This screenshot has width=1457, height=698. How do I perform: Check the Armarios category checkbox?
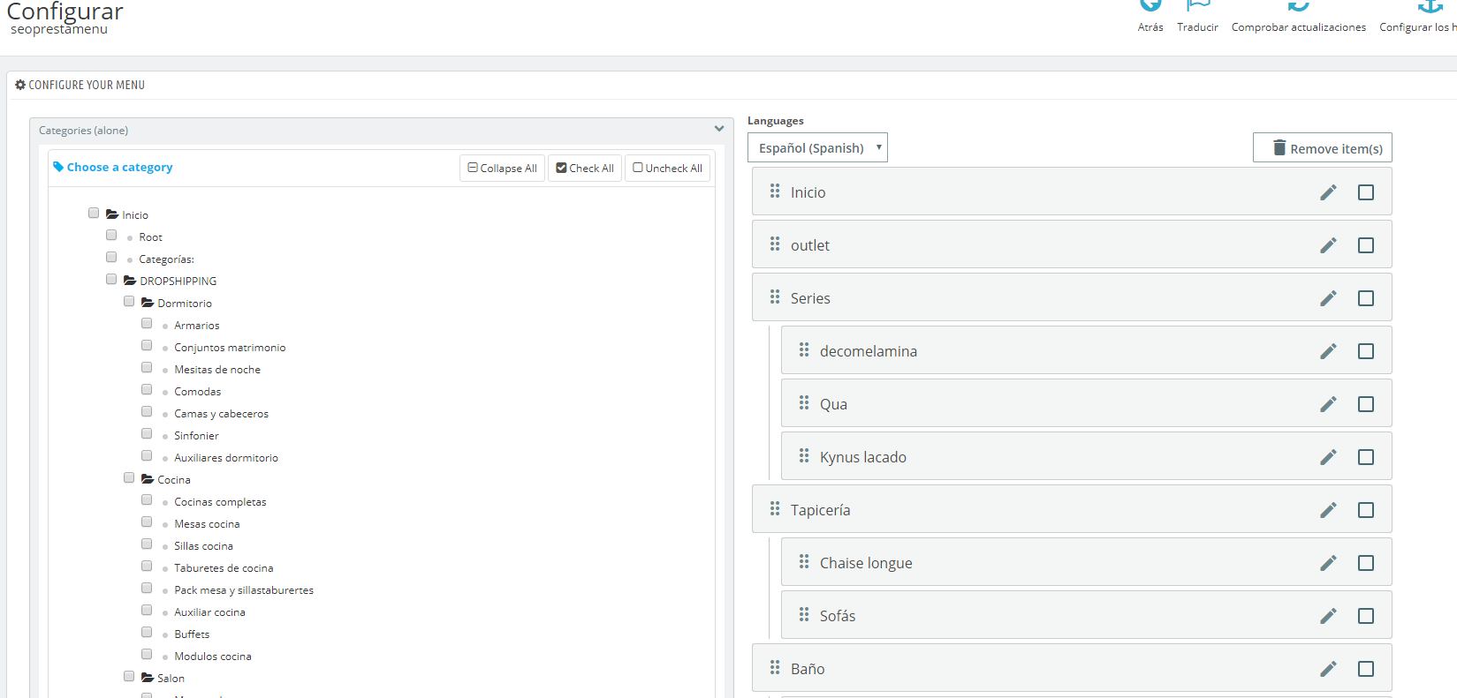147,324
